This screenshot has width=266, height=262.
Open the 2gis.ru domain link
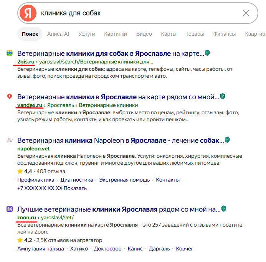click(x=26, y=62)
